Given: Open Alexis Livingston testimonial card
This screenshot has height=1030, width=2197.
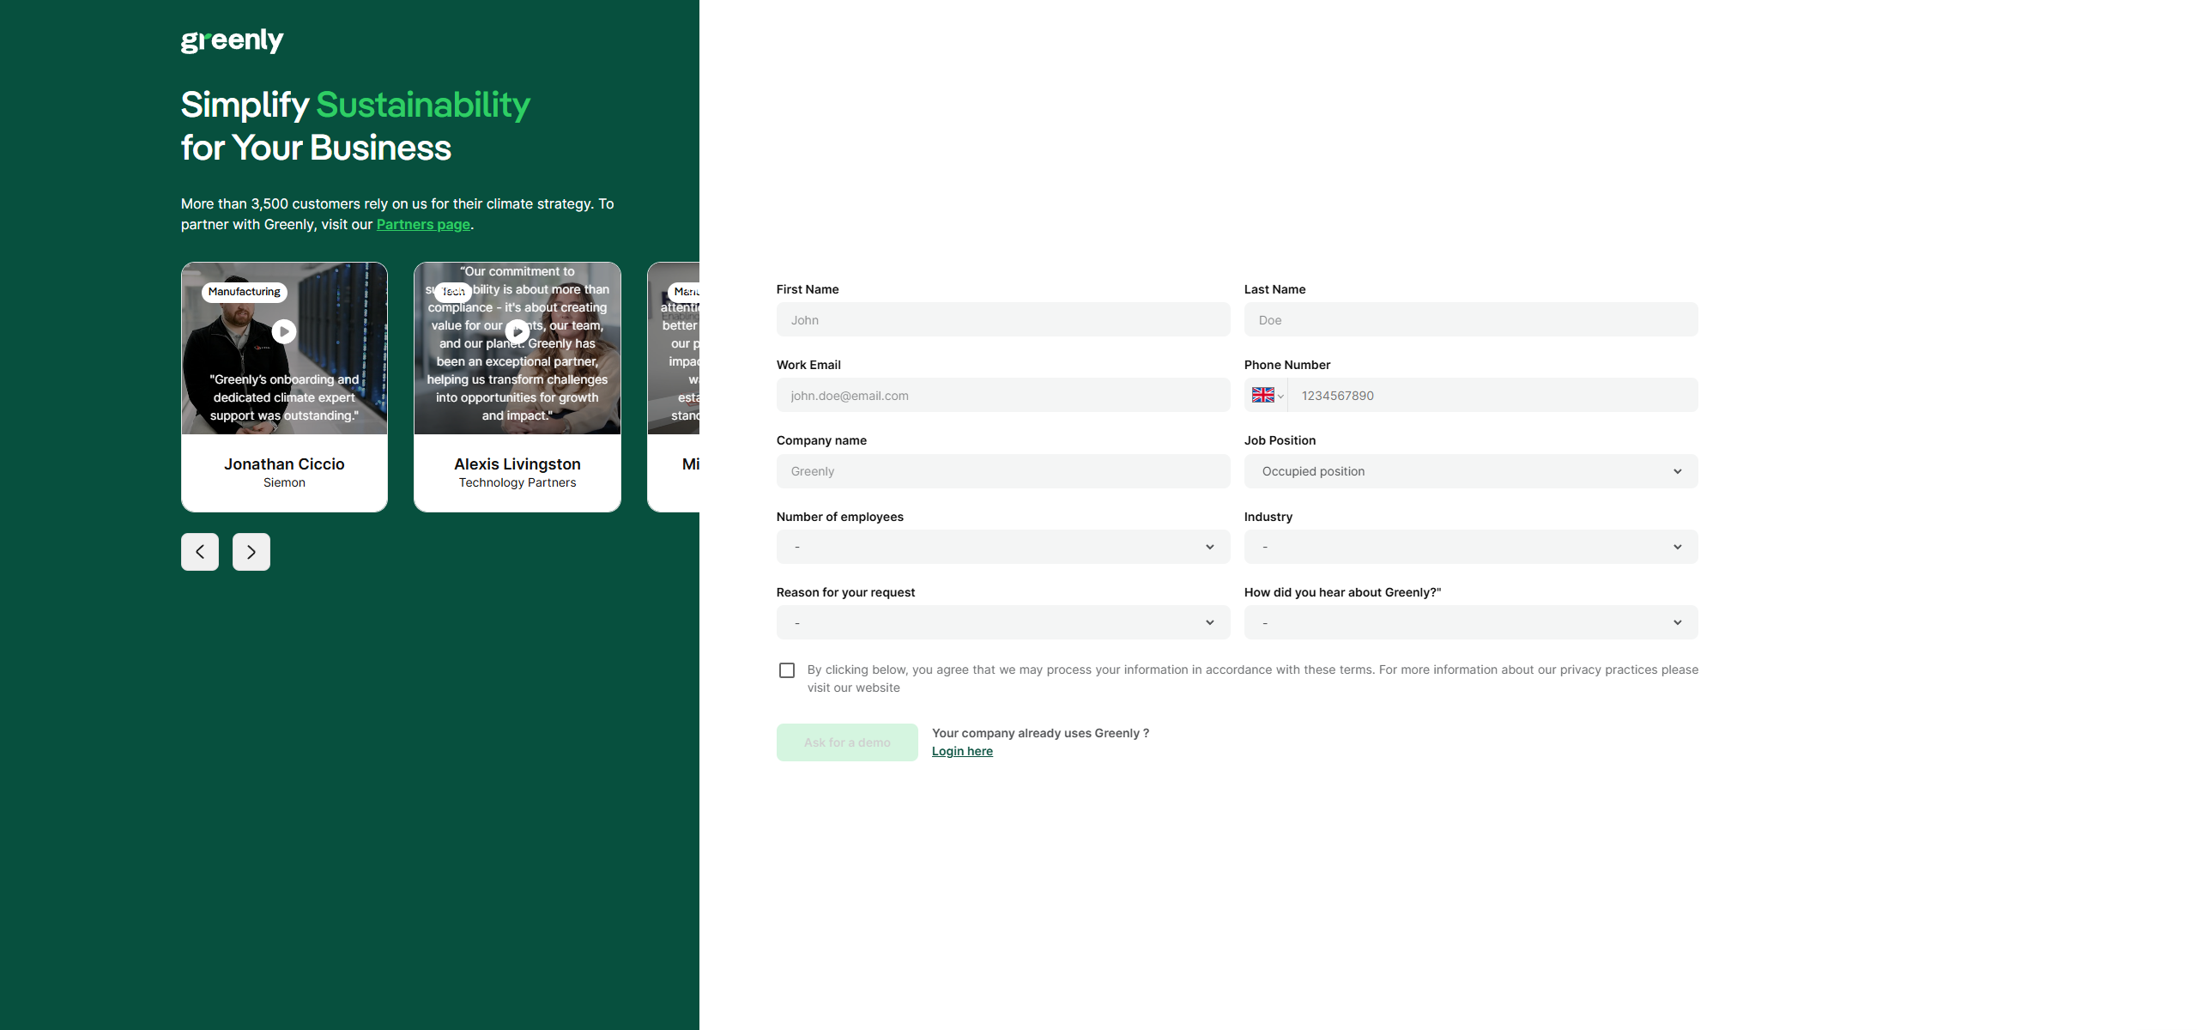Looking at the screenshot, I should point(517,387).
